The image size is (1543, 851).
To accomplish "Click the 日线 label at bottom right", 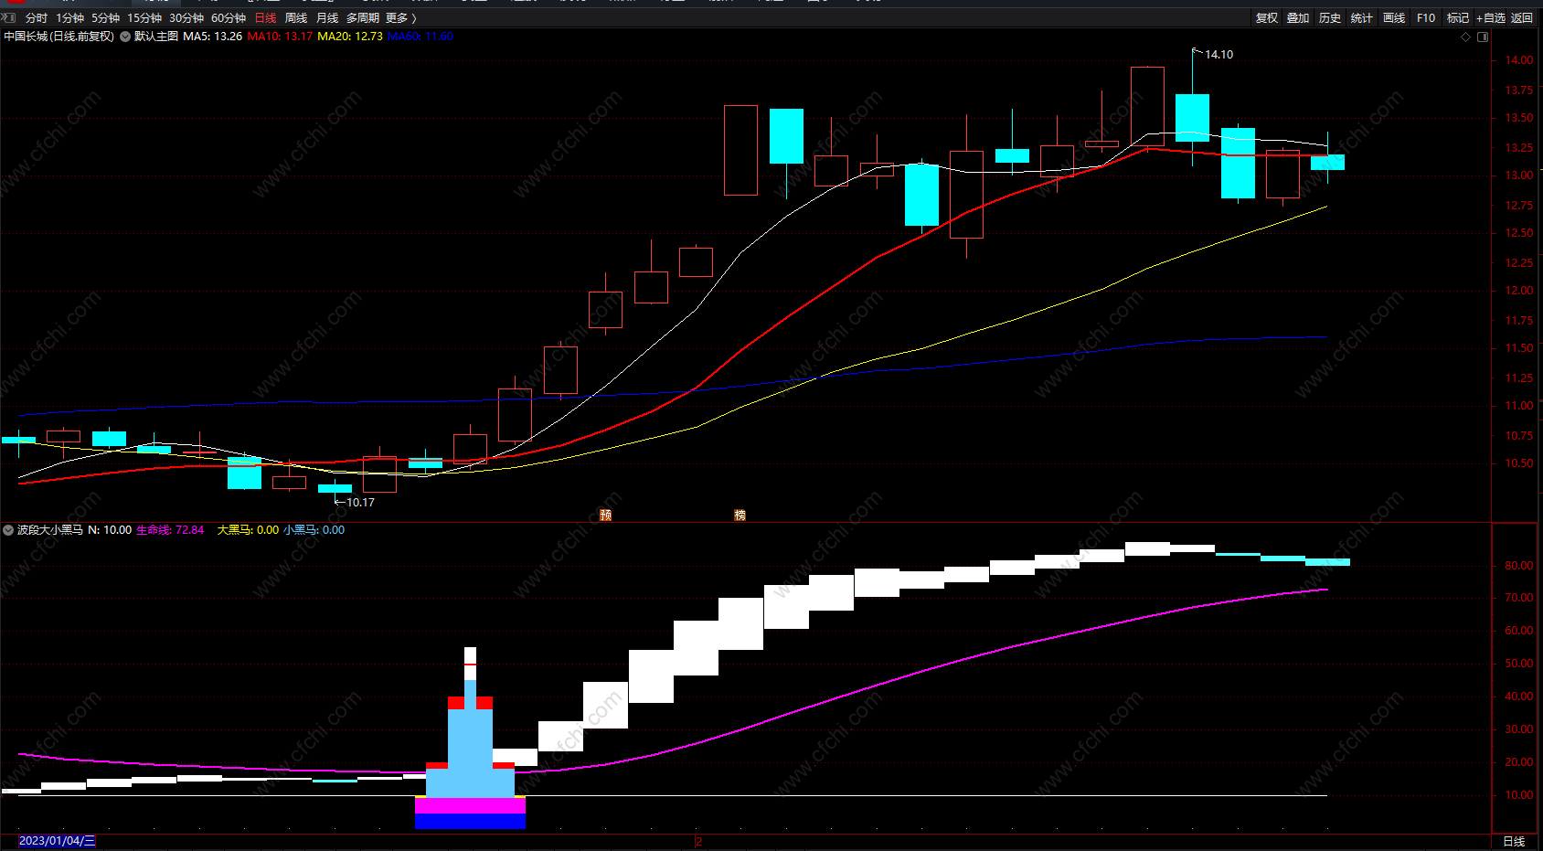I will pos(1514,842).
